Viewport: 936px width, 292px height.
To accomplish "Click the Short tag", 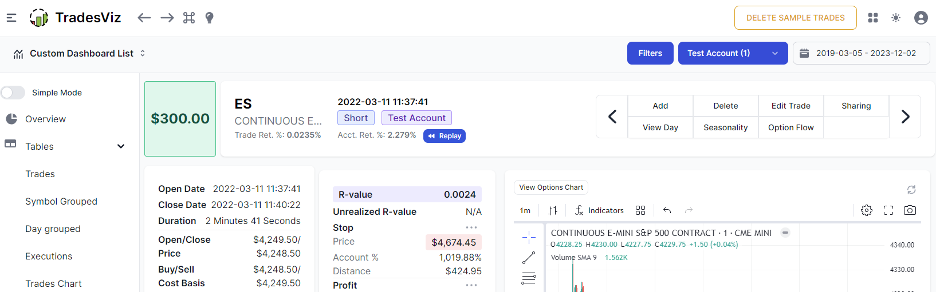I will [x=356, y=118].
